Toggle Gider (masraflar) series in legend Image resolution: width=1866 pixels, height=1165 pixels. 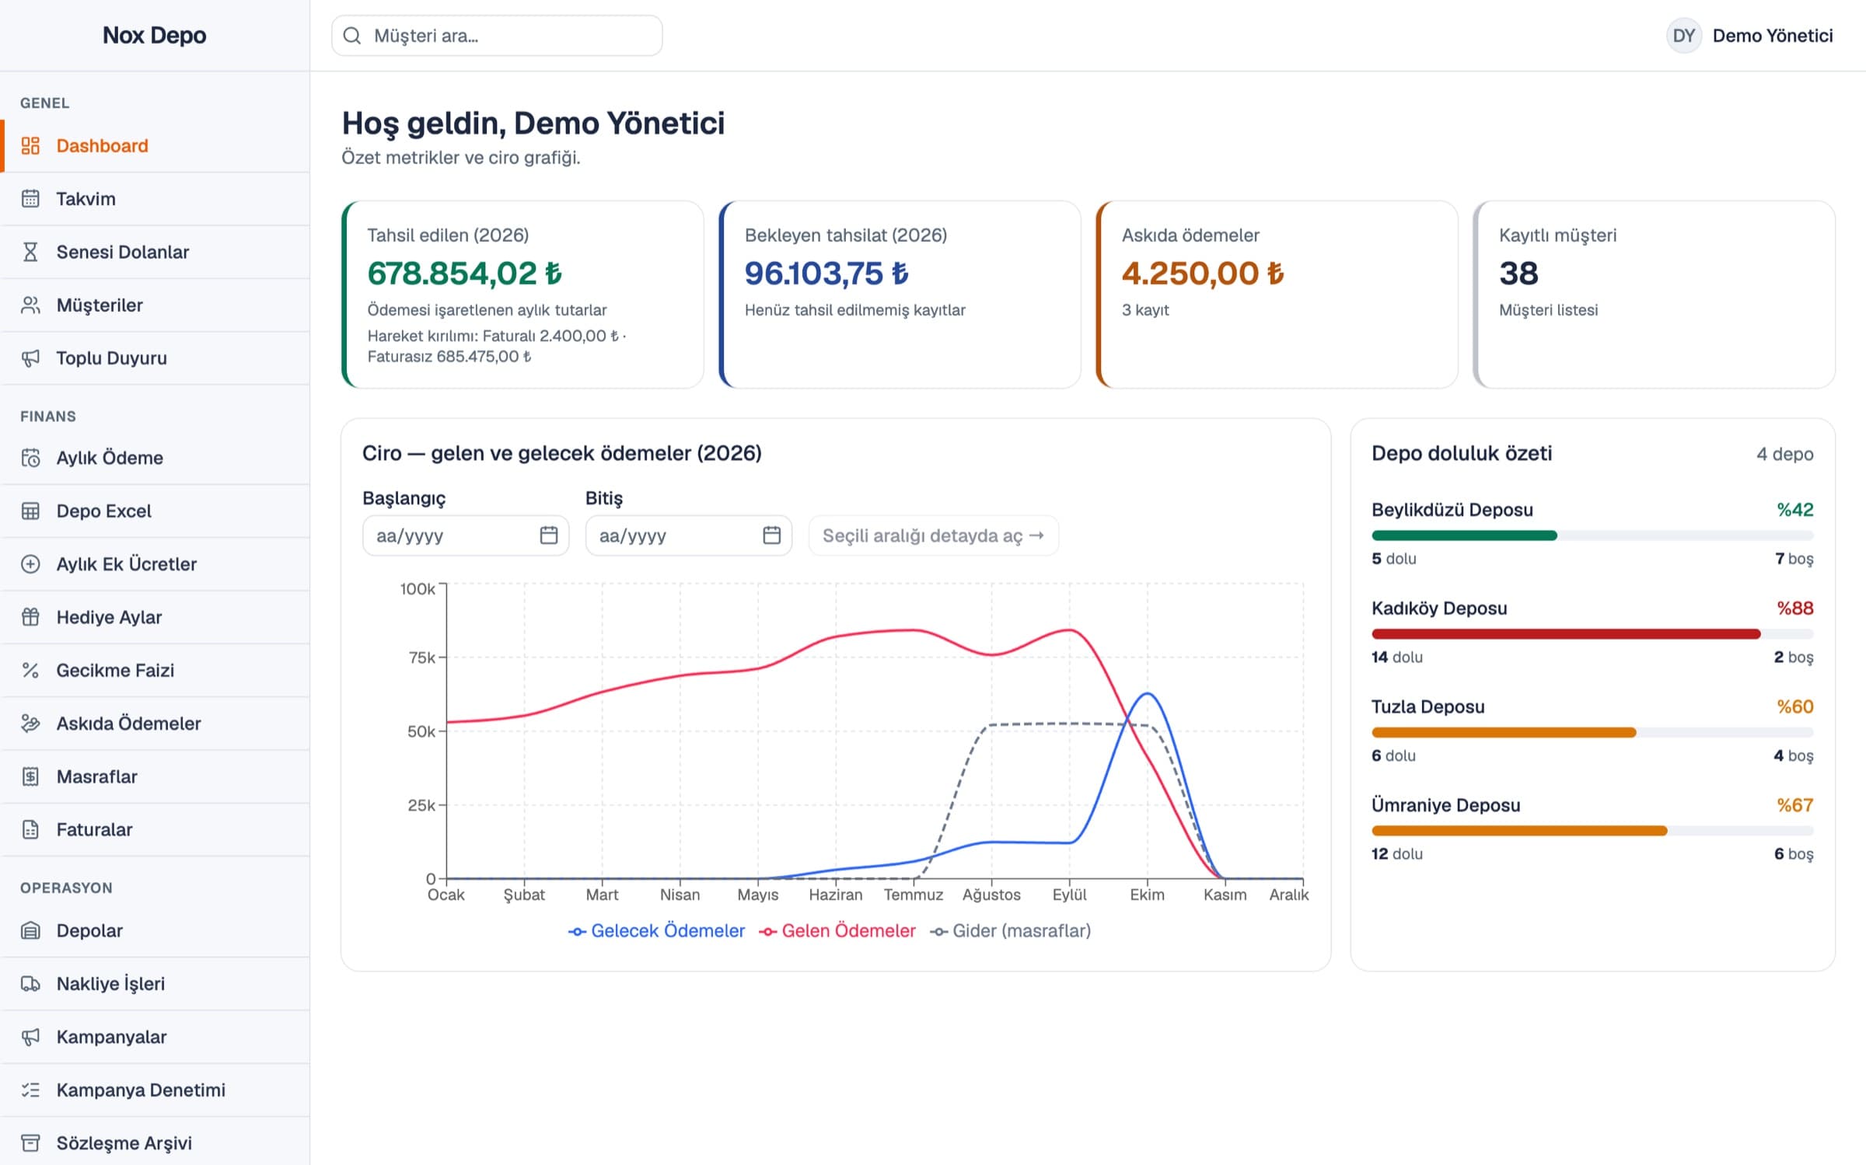pyautogui.click(x=1011, y=930)
